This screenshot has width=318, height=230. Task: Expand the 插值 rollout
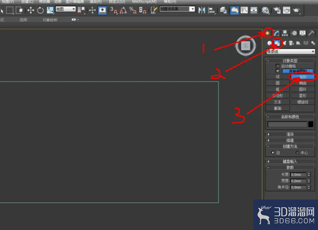coord(290,140)
